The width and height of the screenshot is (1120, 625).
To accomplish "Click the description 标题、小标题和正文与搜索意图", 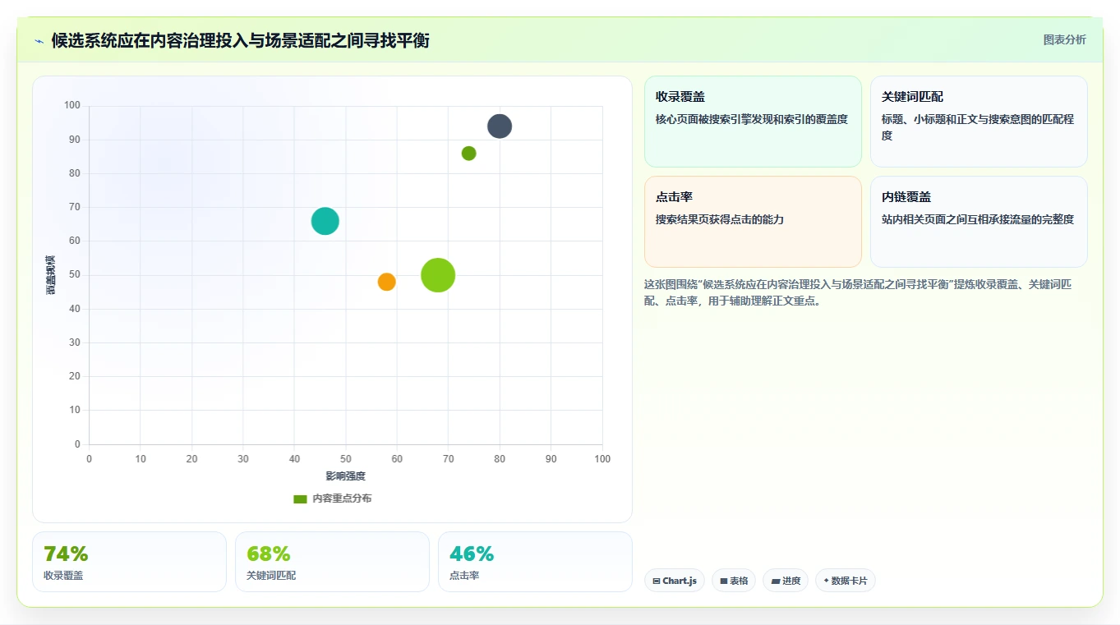I will coord(978,127).
